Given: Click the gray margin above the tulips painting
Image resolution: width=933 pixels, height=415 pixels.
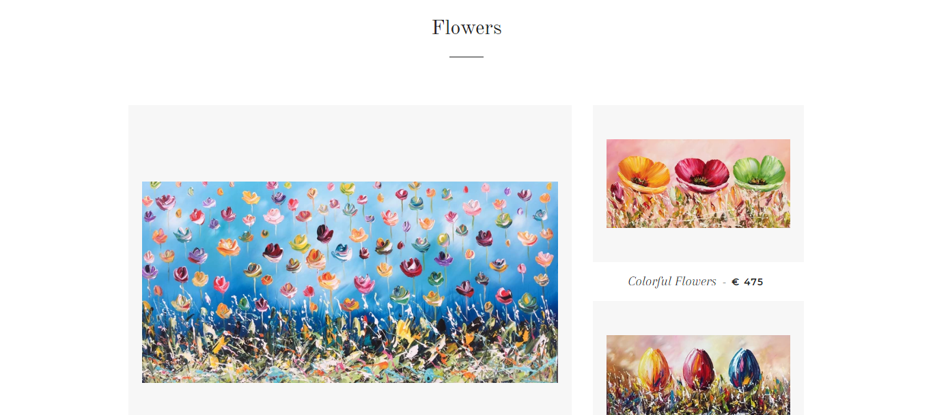Looking at the screenshot, I should 698,318.
